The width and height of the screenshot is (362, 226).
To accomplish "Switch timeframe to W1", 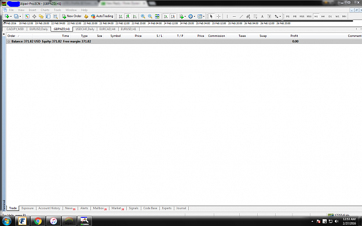I will tap(337, 16).
